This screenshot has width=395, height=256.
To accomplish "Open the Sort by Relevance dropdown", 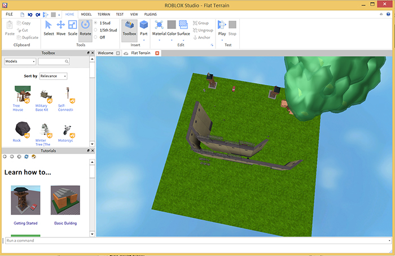I will pos(53,76).
